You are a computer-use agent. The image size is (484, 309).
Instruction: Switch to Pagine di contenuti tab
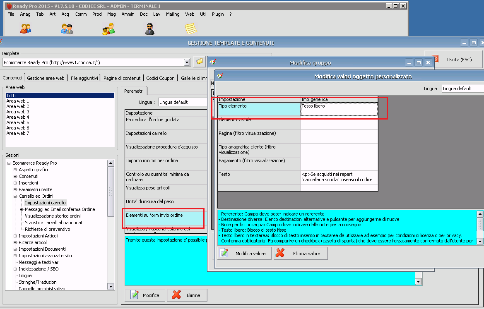(122, 78)
